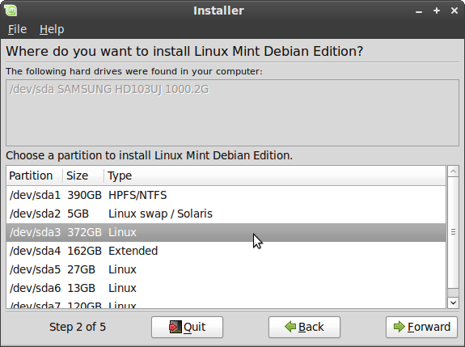Viewport: 465px width, 347px height.
Task: Click the red Quit icon
Action: point(175,327)
